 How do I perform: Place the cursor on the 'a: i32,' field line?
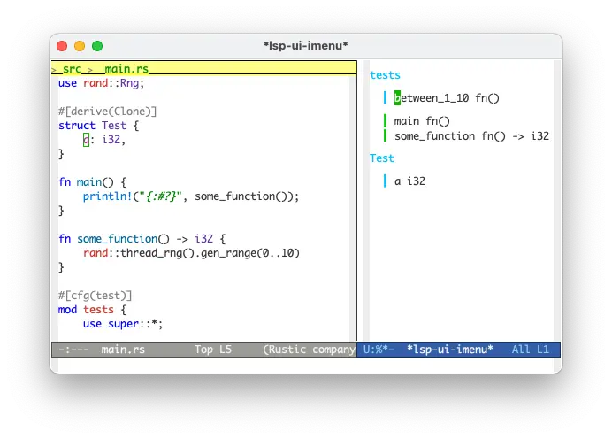click(x=104, y=140)
